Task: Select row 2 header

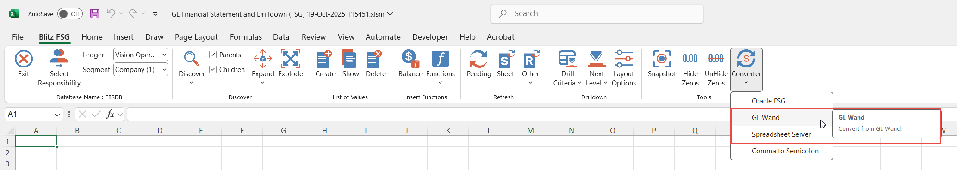Action: [7, 152]
